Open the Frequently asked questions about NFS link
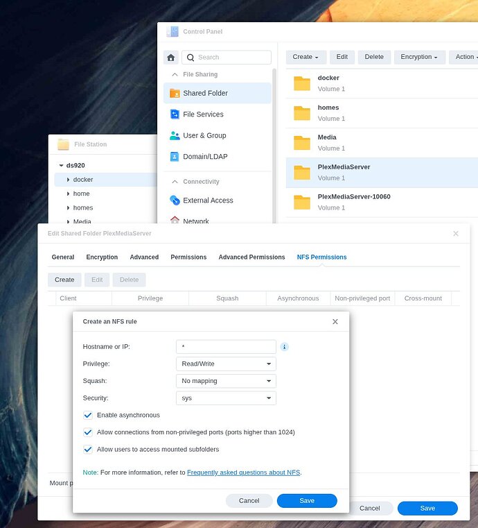Screen dimensions: 478x528 click(x=243, y=472)
